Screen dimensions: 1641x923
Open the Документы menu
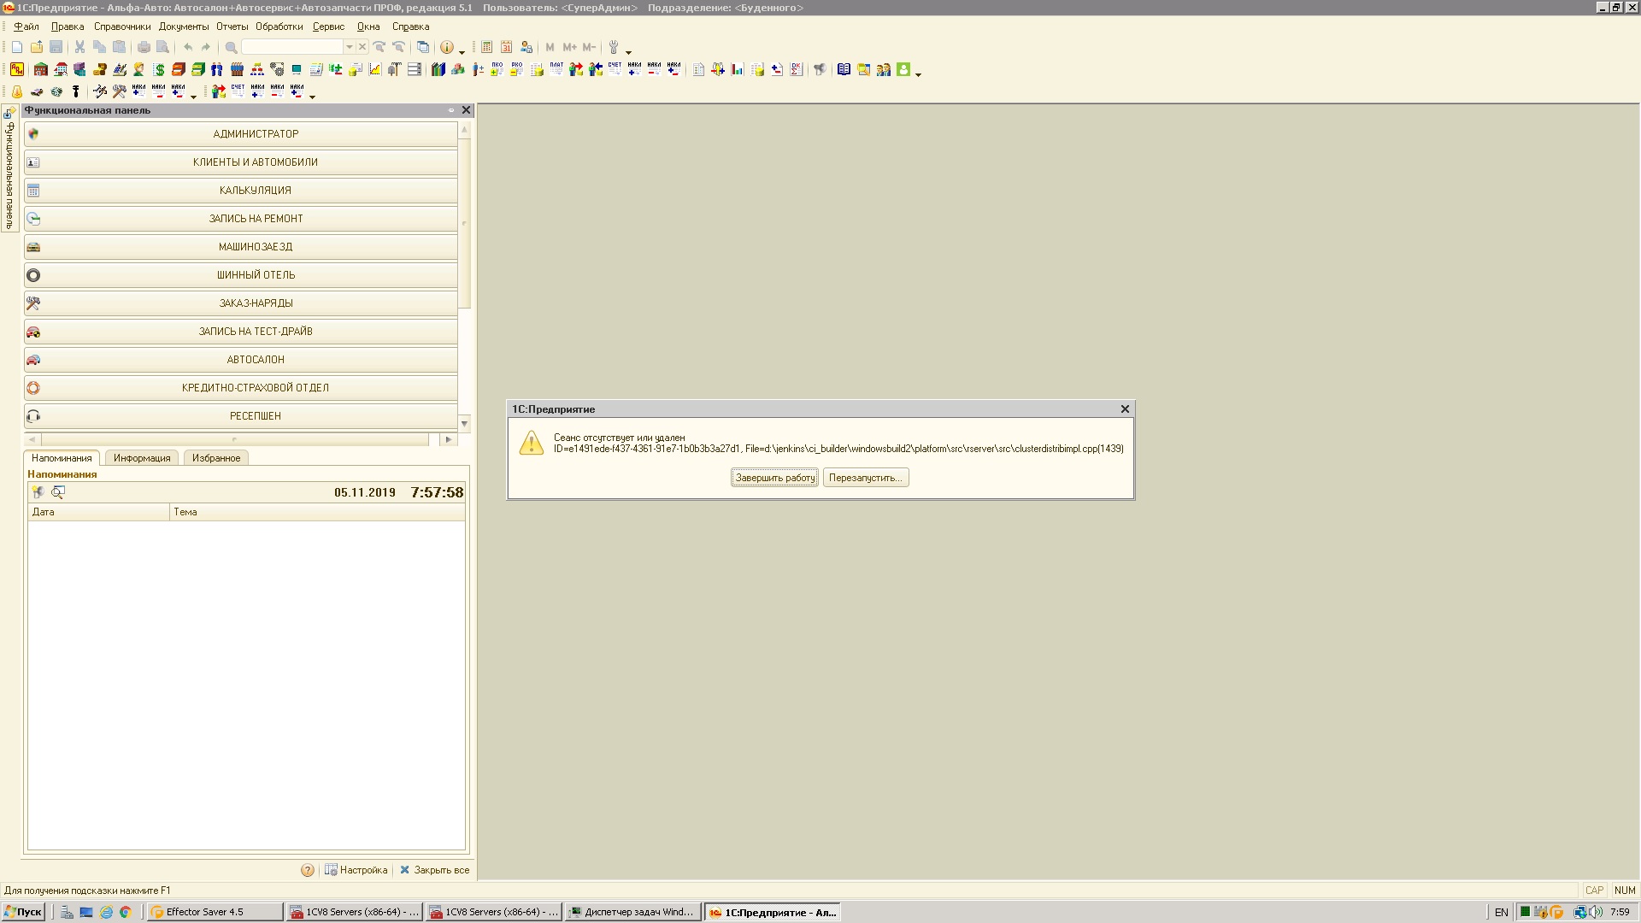pyautogui.click(x=184, y=26)
